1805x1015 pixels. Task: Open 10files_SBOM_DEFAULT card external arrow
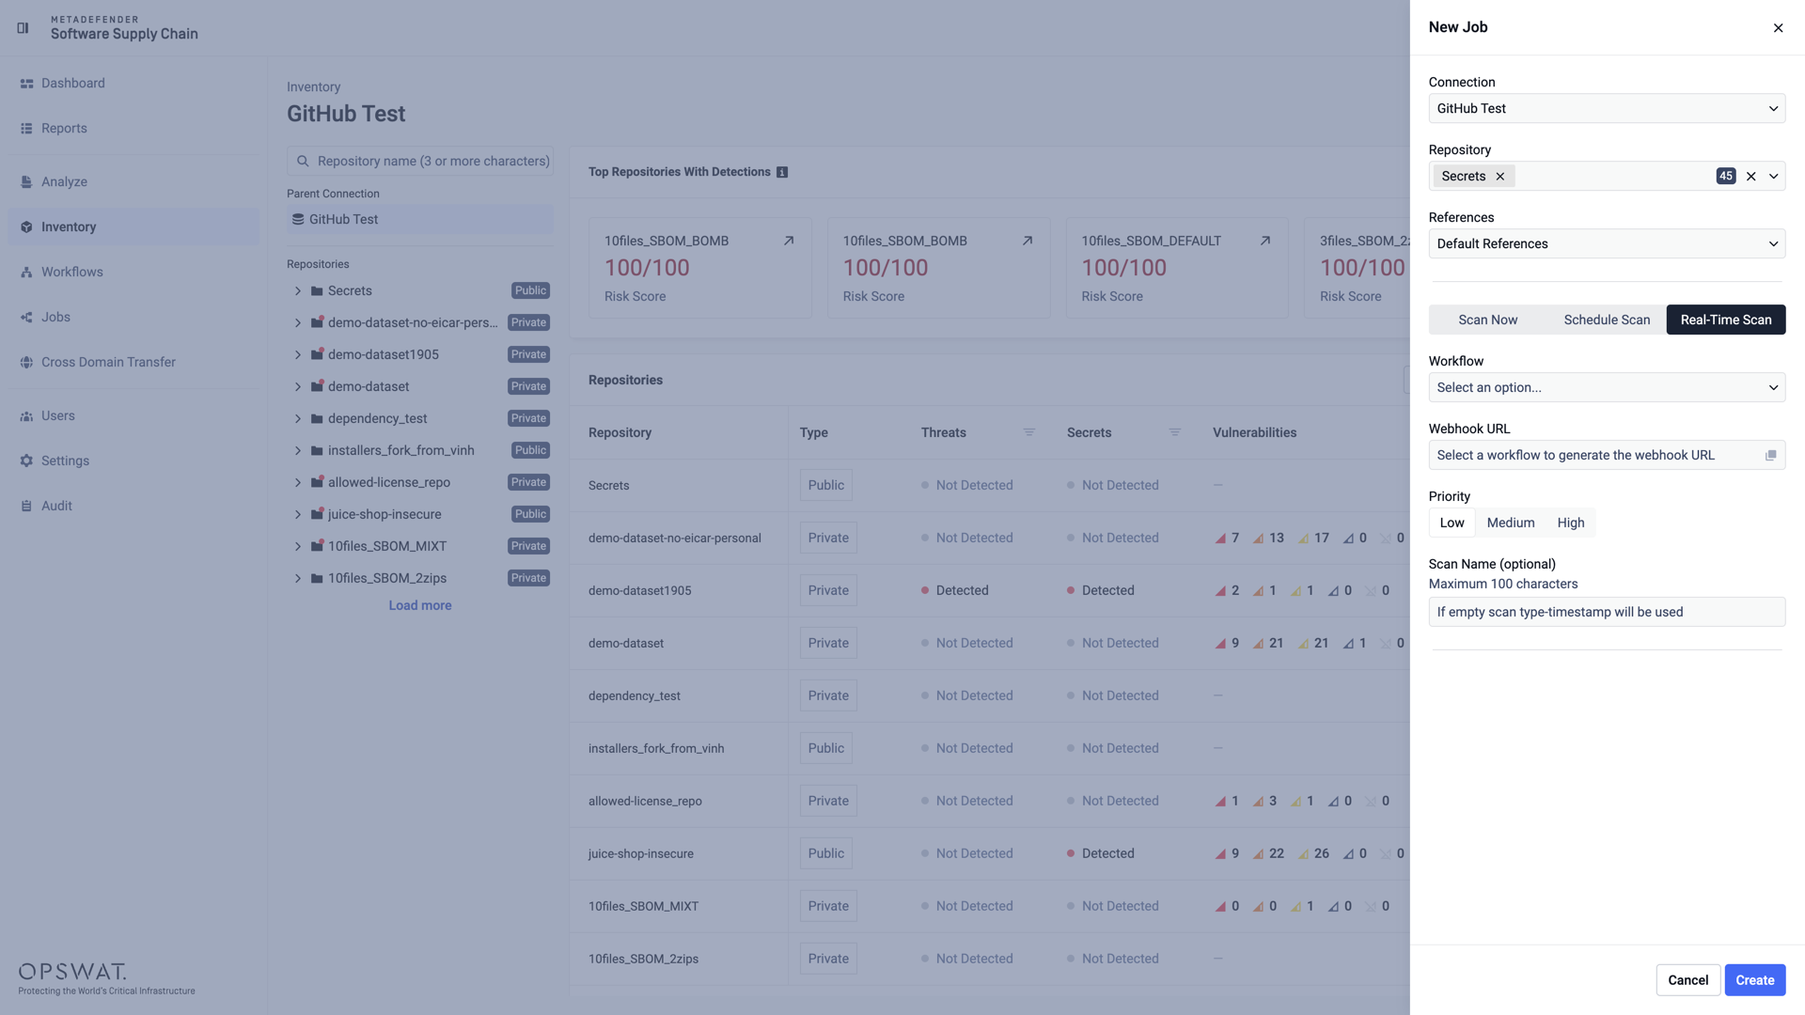[1265, 241]
